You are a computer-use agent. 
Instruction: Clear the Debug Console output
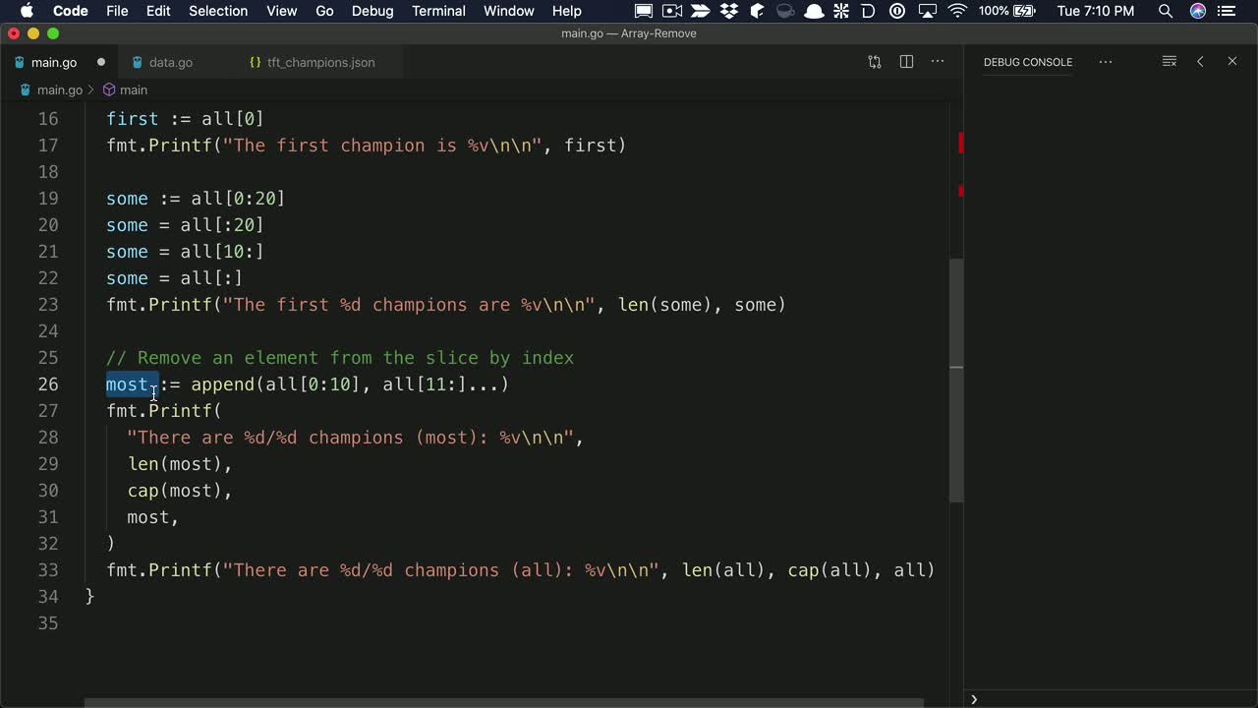coord(1169,61)
